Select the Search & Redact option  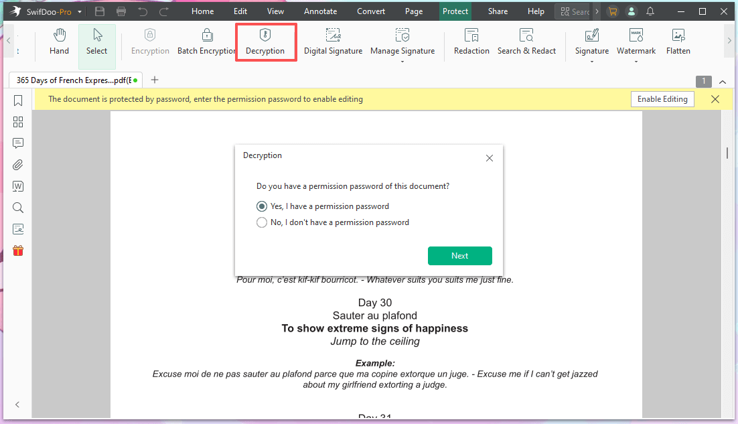point(526,42)
